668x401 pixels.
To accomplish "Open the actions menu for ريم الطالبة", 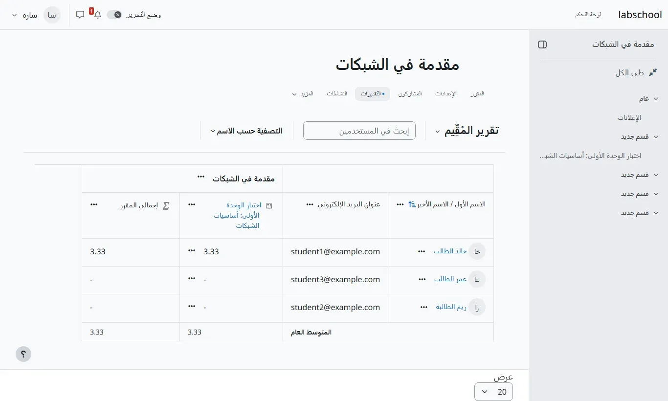I will tap(424, 307).
